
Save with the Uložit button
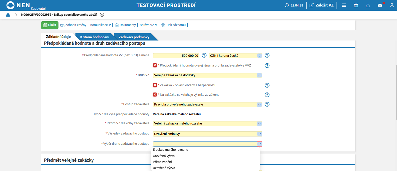point(50,25)
